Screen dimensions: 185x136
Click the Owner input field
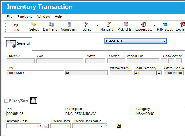[x=116, y=61]
